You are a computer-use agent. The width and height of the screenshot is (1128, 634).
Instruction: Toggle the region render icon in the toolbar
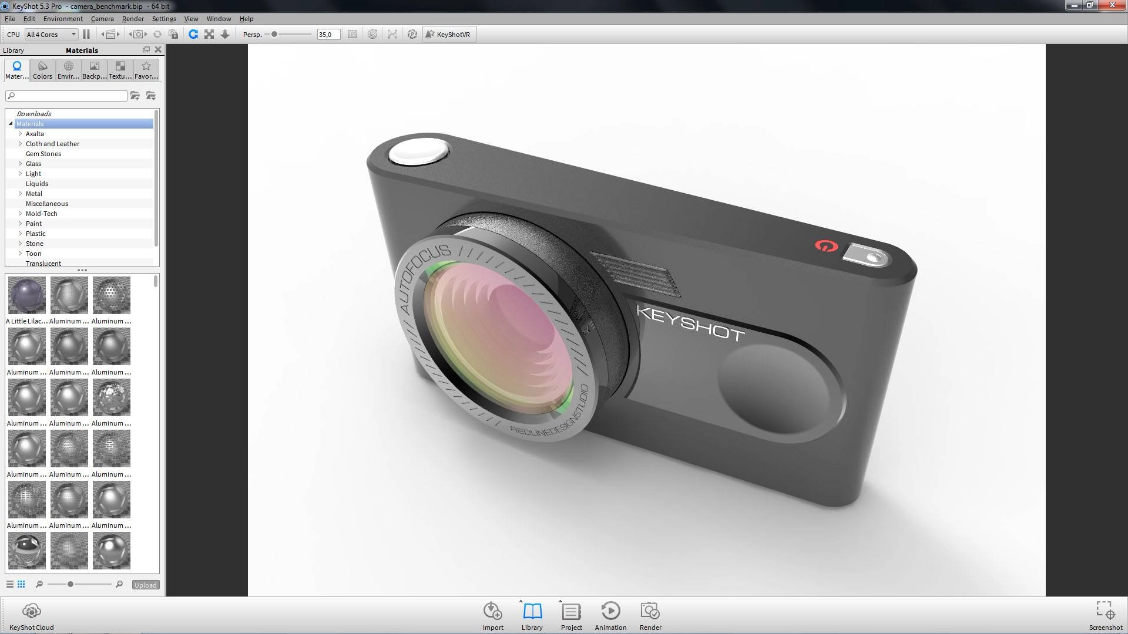click(x=352, y=35)
